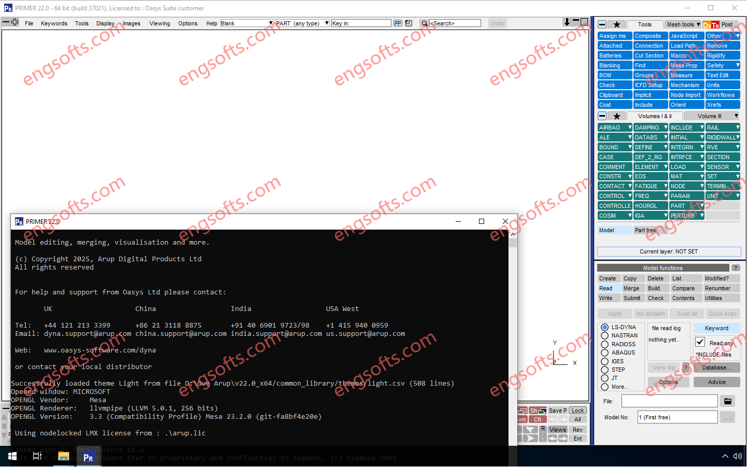This screenshot has height=467, width=747.
Task: Click the Sh shading icon in the view controls
Action: [538, 411]
